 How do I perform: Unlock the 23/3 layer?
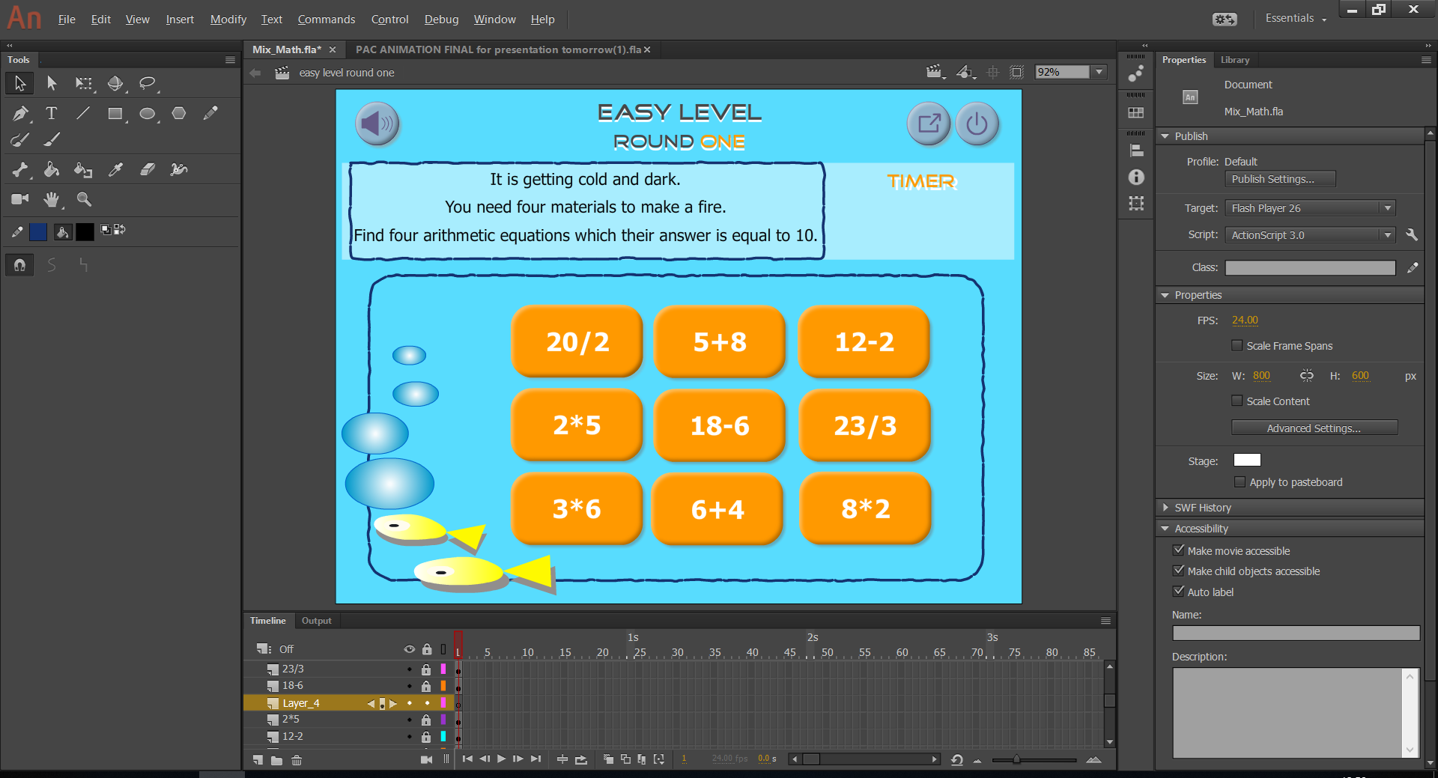426,669
